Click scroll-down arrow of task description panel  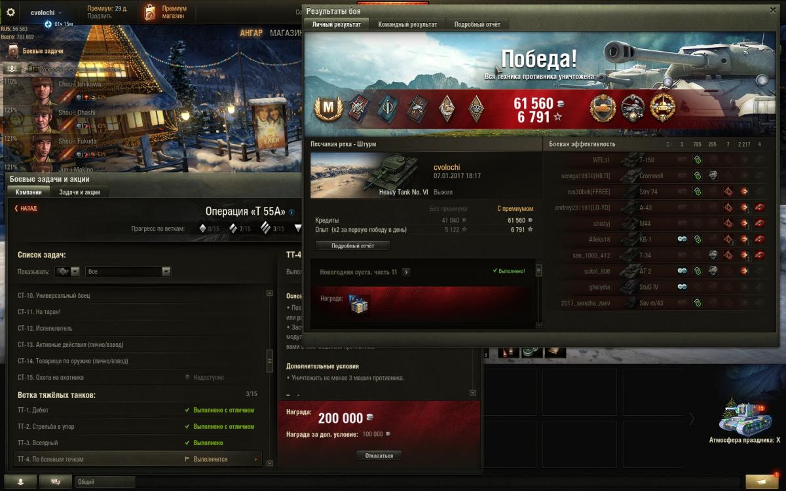pyautogui.click(x=473, y=393)
